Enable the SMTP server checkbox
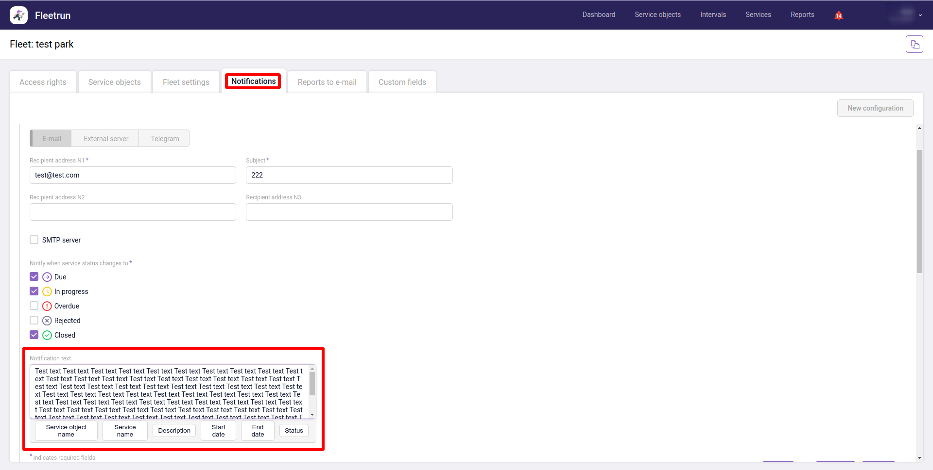Screen dimensions: 933x470 34,240
